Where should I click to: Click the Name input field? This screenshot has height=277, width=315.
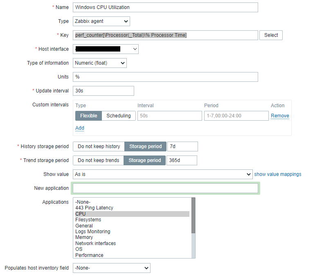[165, 7]
